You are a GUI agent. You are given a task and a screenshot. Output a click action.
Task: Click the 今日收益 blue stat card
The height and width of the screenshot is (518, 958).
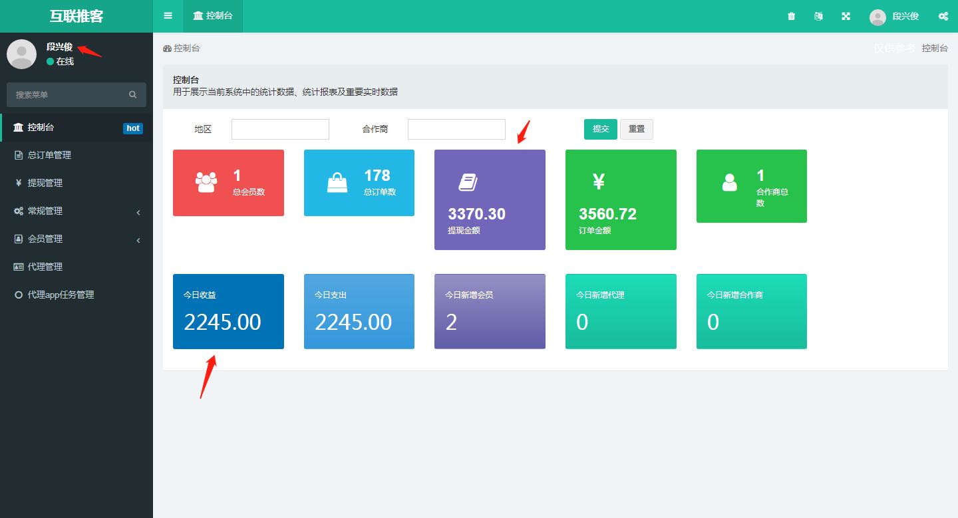pyautogui.click(x=228, y=311)
